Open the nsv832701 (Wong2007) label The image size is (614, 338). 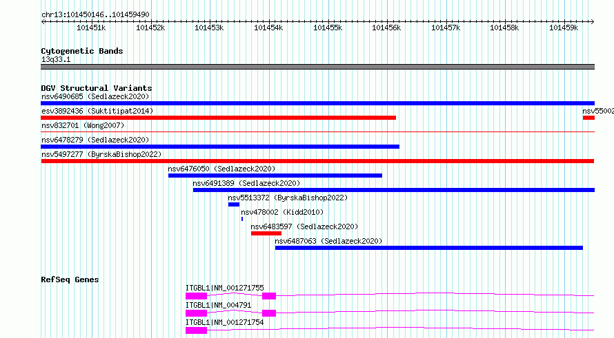click(x=83, y=125)
